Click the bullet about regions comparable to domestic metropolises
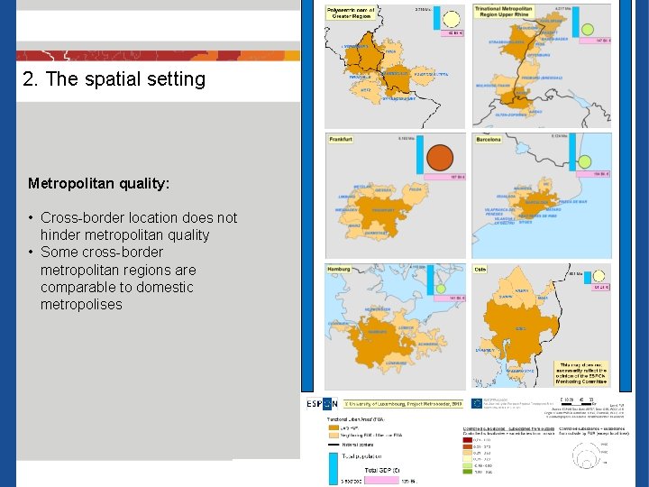649x487 pixels. (118, 279)
